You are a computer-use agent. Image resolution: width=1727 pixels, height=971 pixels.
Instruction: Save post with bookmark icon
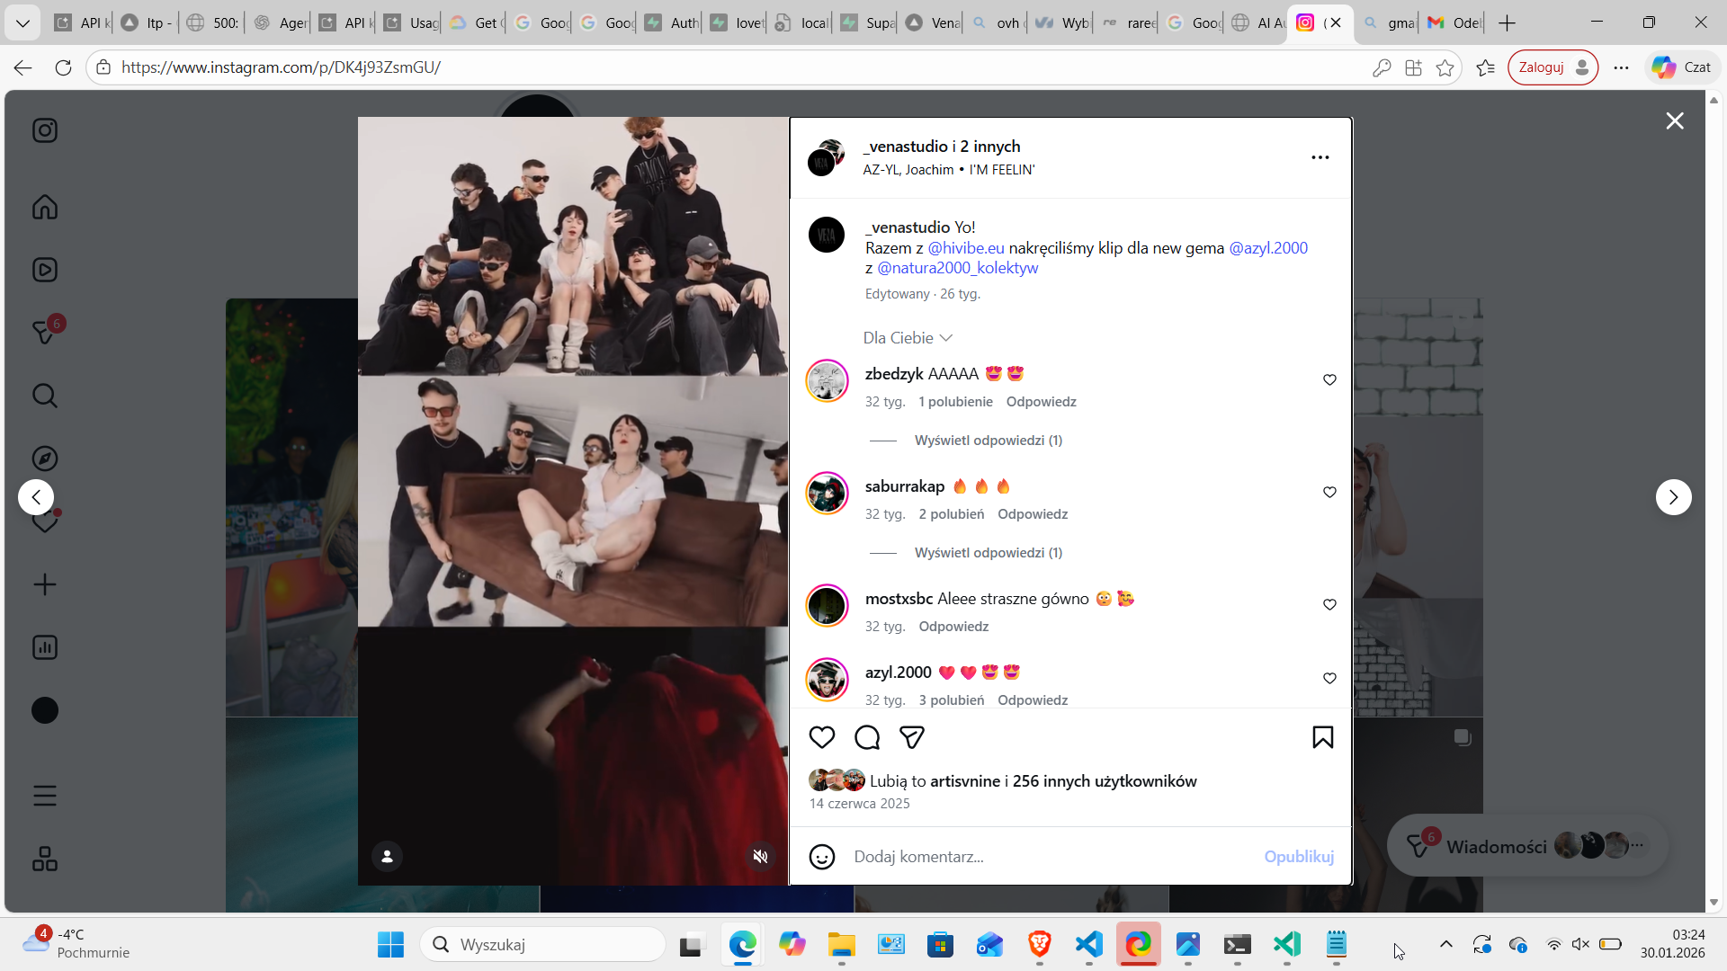click(1322, 737)
